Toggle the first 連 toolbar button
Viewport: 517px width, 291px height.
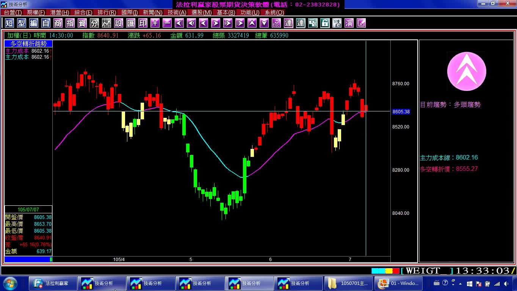(288, 23)
